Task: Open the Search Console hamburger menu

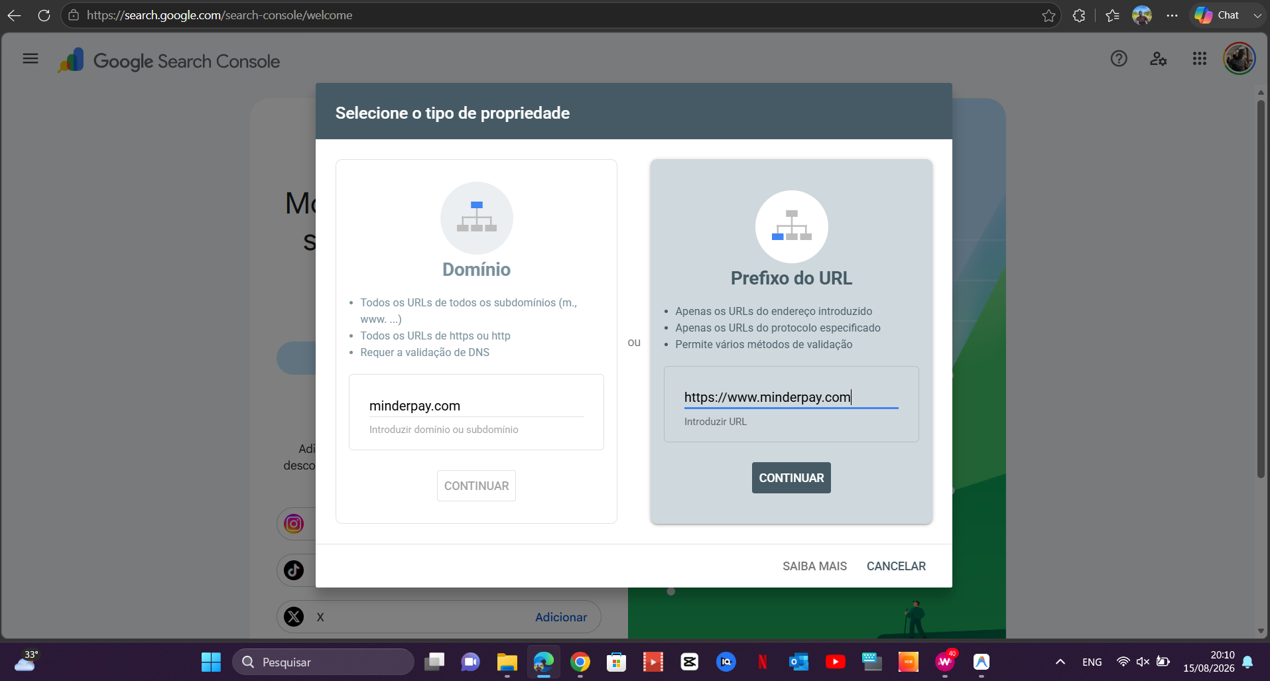Action: tap(31, 59)
